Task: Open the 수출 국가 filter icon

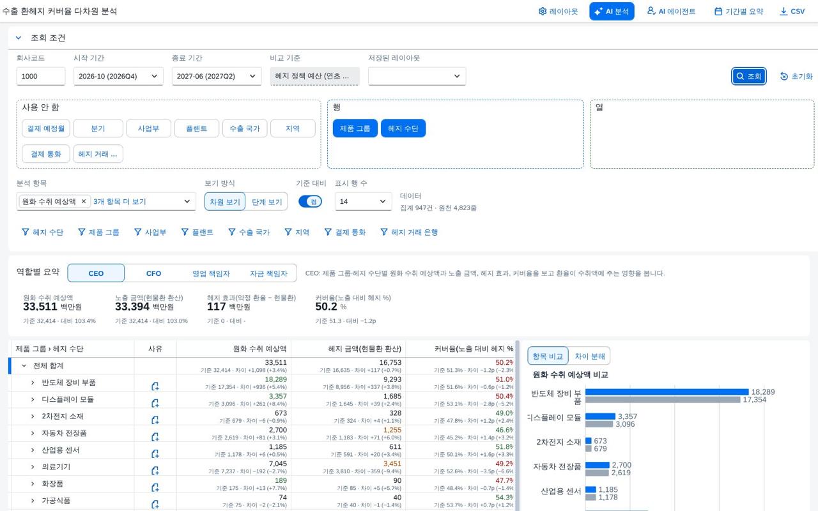Action: 232,232
